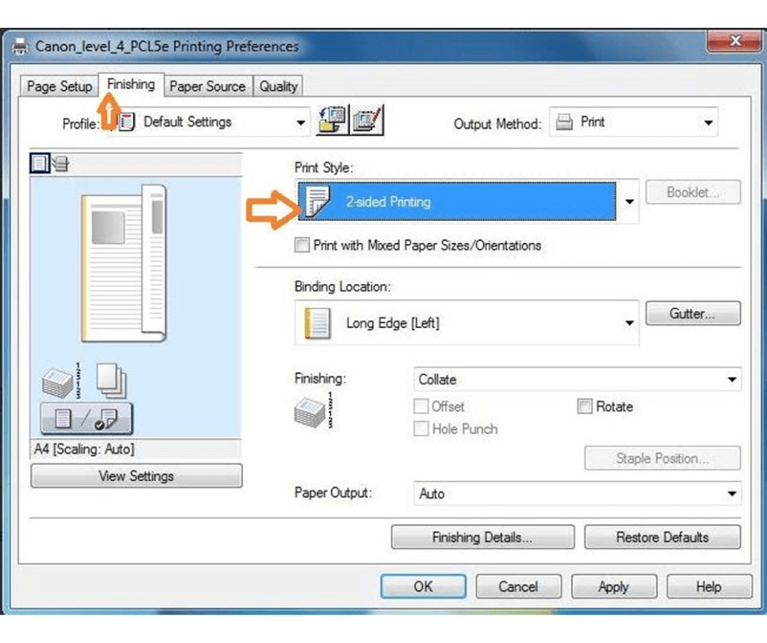Open the Profile dropdown
The width and height of the screenshot is (767, 643).
click(x=300, y=122)
